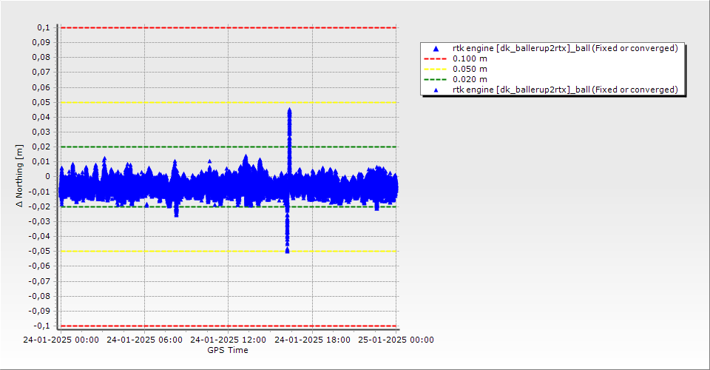Click the red dashed legend line sample

tap(435, 59)
